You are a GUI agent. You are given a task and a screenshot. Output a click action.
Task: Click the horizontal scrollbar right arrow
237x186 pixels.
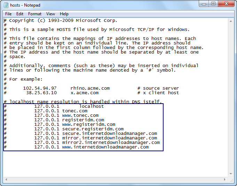224,179
